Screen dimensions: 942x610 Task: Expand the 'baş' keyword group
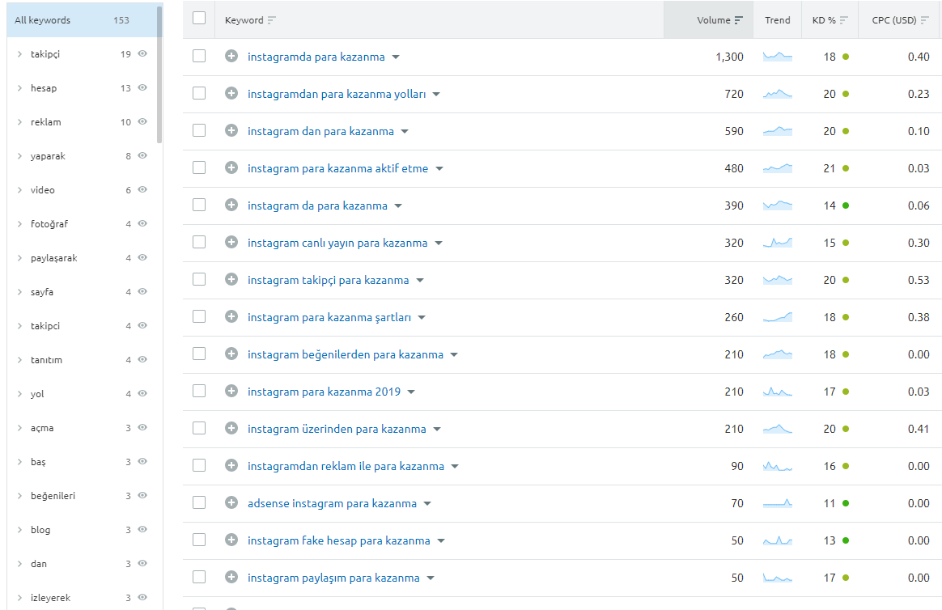click(19, 461)
